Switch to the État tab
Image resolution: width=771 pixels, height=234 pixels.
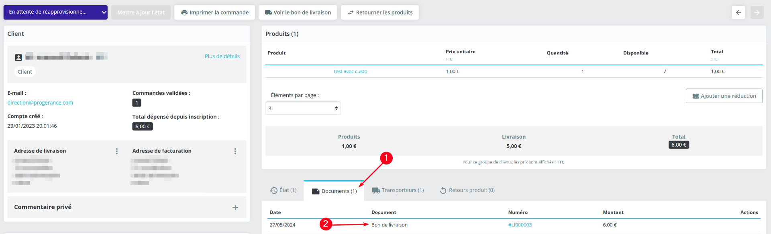283,190
